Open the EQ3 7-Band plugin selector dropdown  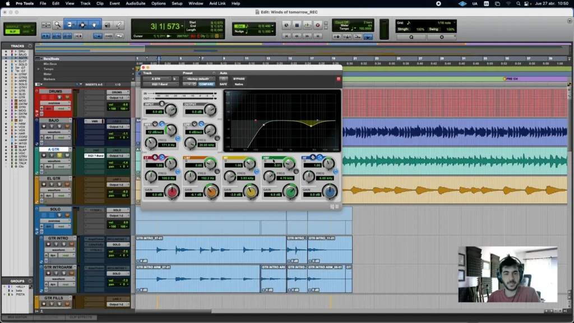click(x=160, y=84)
